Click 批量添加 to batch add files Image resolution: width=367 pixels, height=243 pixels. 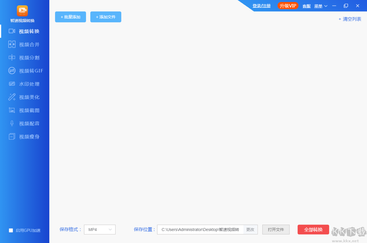point(70,17)
